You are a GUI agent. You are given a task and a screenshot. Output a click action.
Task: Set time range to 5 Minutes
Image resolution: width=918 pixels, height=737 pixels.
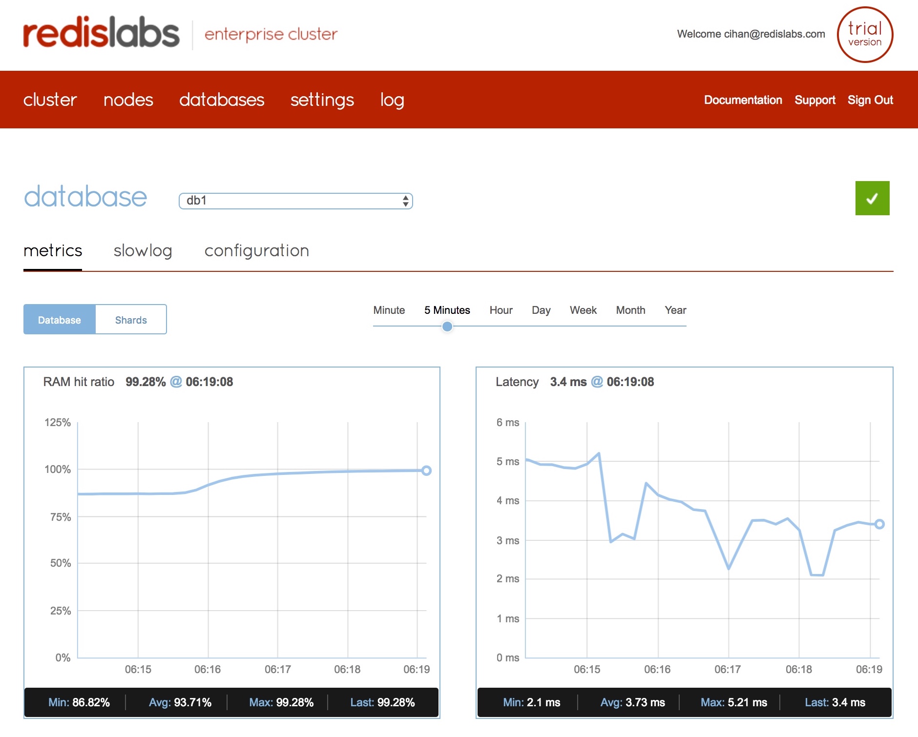click(x=447, y=310)
